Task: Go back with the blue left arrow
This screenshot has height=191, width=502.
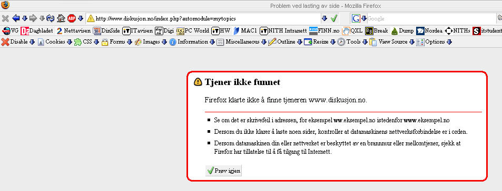Action: click(16, 18)
